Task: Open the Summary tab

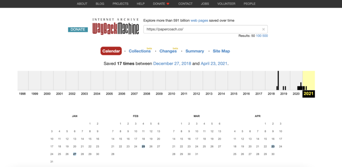Action: 195,51
